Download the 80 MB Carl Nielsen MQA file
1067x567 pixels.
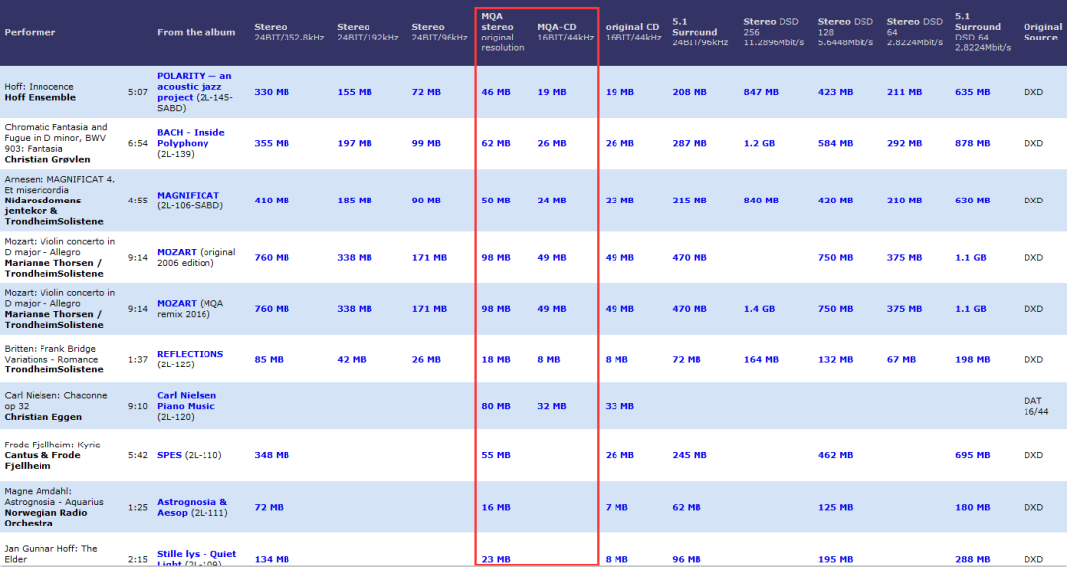496,406
